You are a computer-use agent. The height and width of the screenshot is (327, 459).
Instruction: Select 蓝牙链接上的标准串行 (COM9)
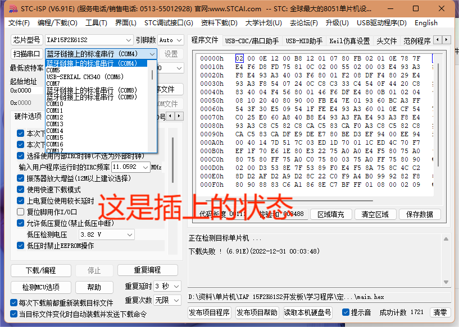pos(97,97)
